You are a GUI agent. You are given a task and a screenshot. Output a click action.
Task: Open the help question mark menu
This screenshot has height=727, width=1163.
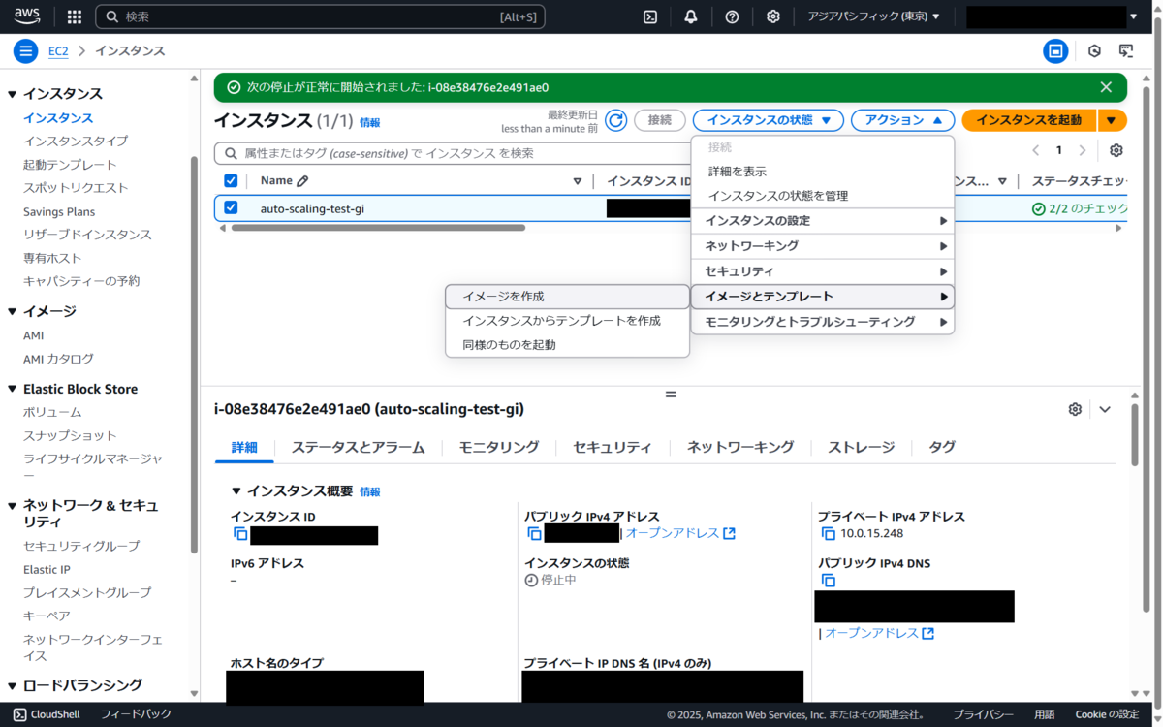tap(732, 16)
